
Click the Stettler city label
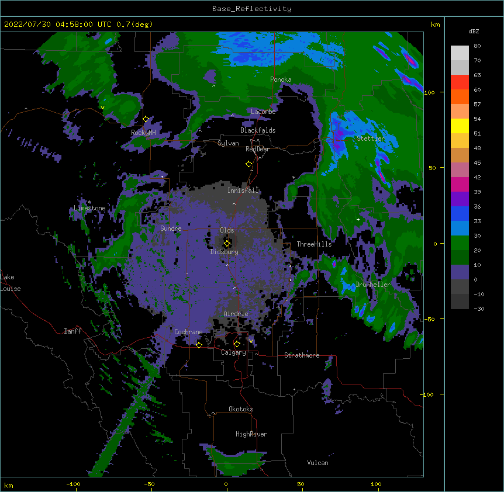coord(371,138)
